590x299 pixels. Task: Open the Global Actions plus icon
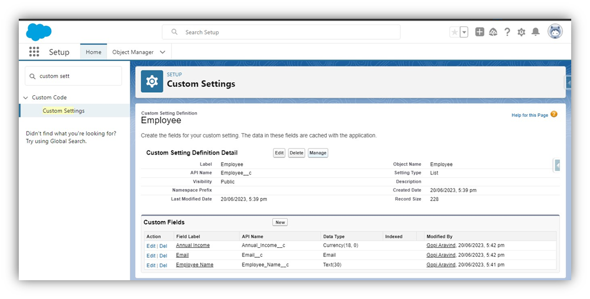tap(480, 32)
